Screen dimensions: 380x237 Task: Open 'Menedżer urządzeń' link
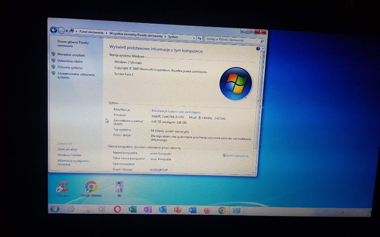[x=71, y=55]
